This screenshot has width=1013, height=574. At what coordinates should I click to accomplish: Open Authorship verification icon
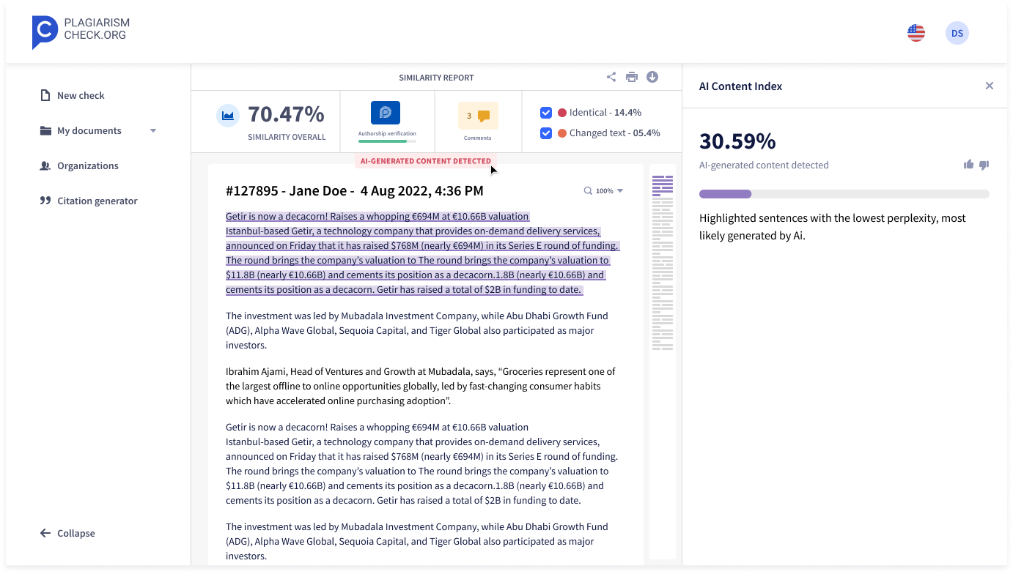[x=386, y=113]
